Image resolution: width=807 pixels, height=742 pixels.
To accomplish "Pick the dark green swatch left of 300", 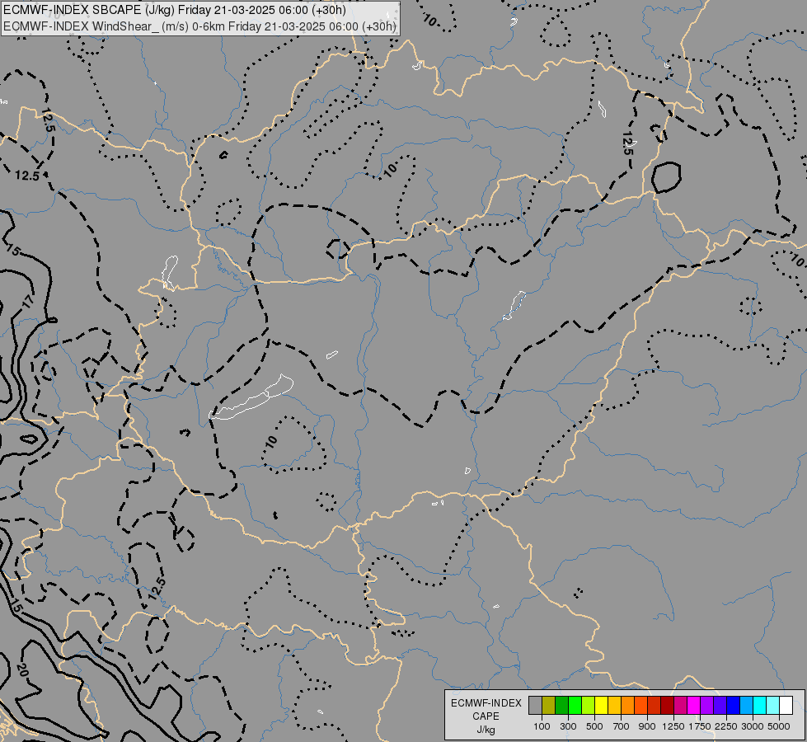I will [x=561, y=705].
